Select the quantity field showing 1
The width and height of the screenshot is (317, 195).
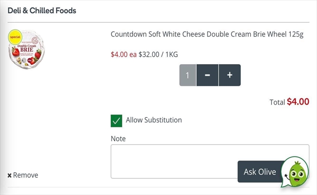[x=188, y=75]
